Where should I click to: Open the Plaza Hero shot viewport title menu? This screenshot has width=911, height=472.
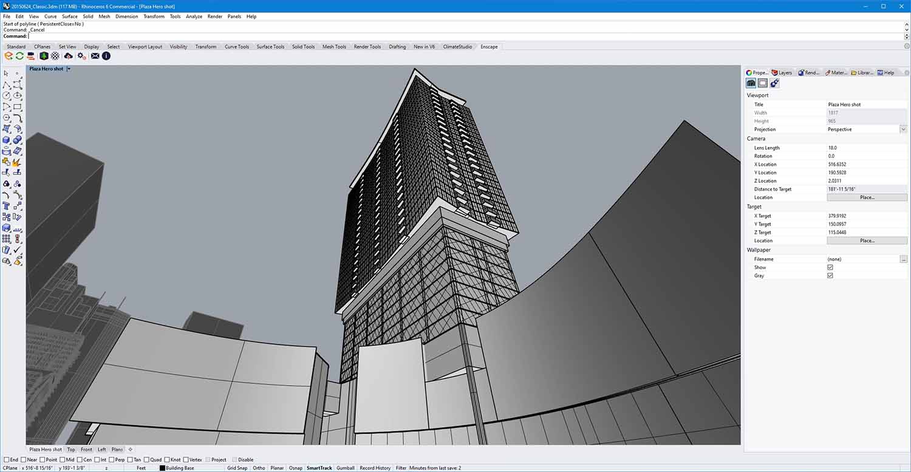68,69
